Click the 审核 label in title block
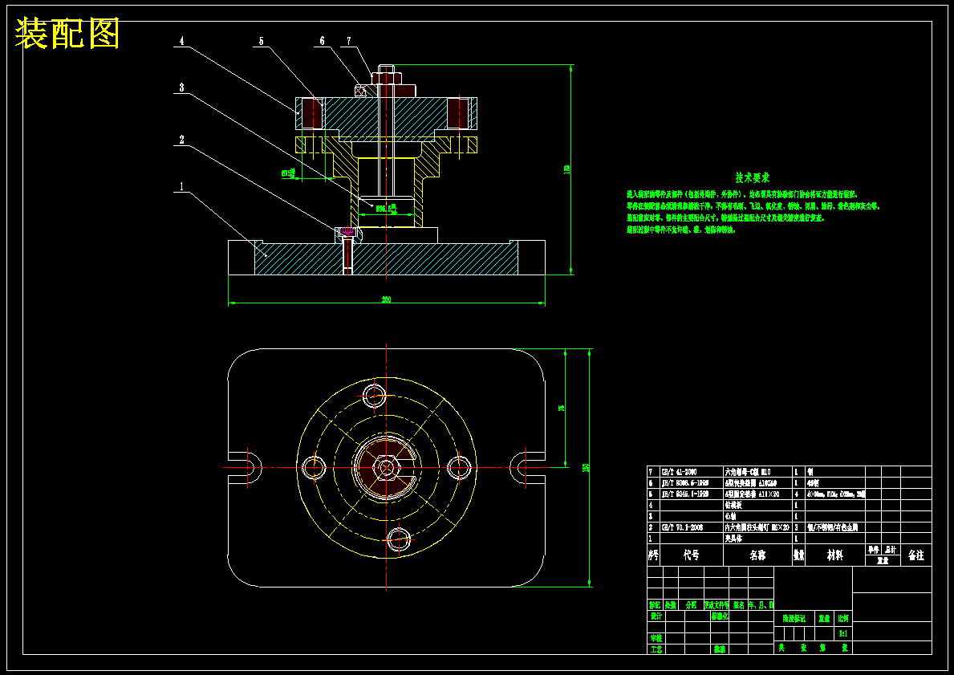 (x=656, y=638)
